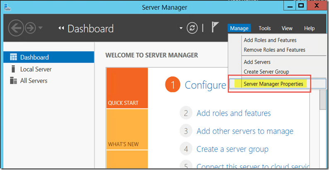329x170 pixels.
Task: Open the Manage menu
Action: [239, 28]
